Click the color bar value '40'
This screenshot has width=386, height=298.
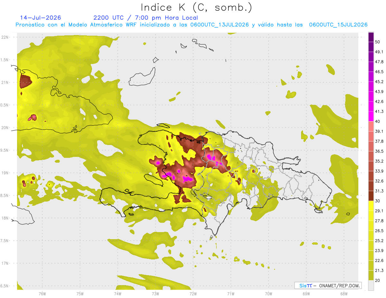[378, 122]
